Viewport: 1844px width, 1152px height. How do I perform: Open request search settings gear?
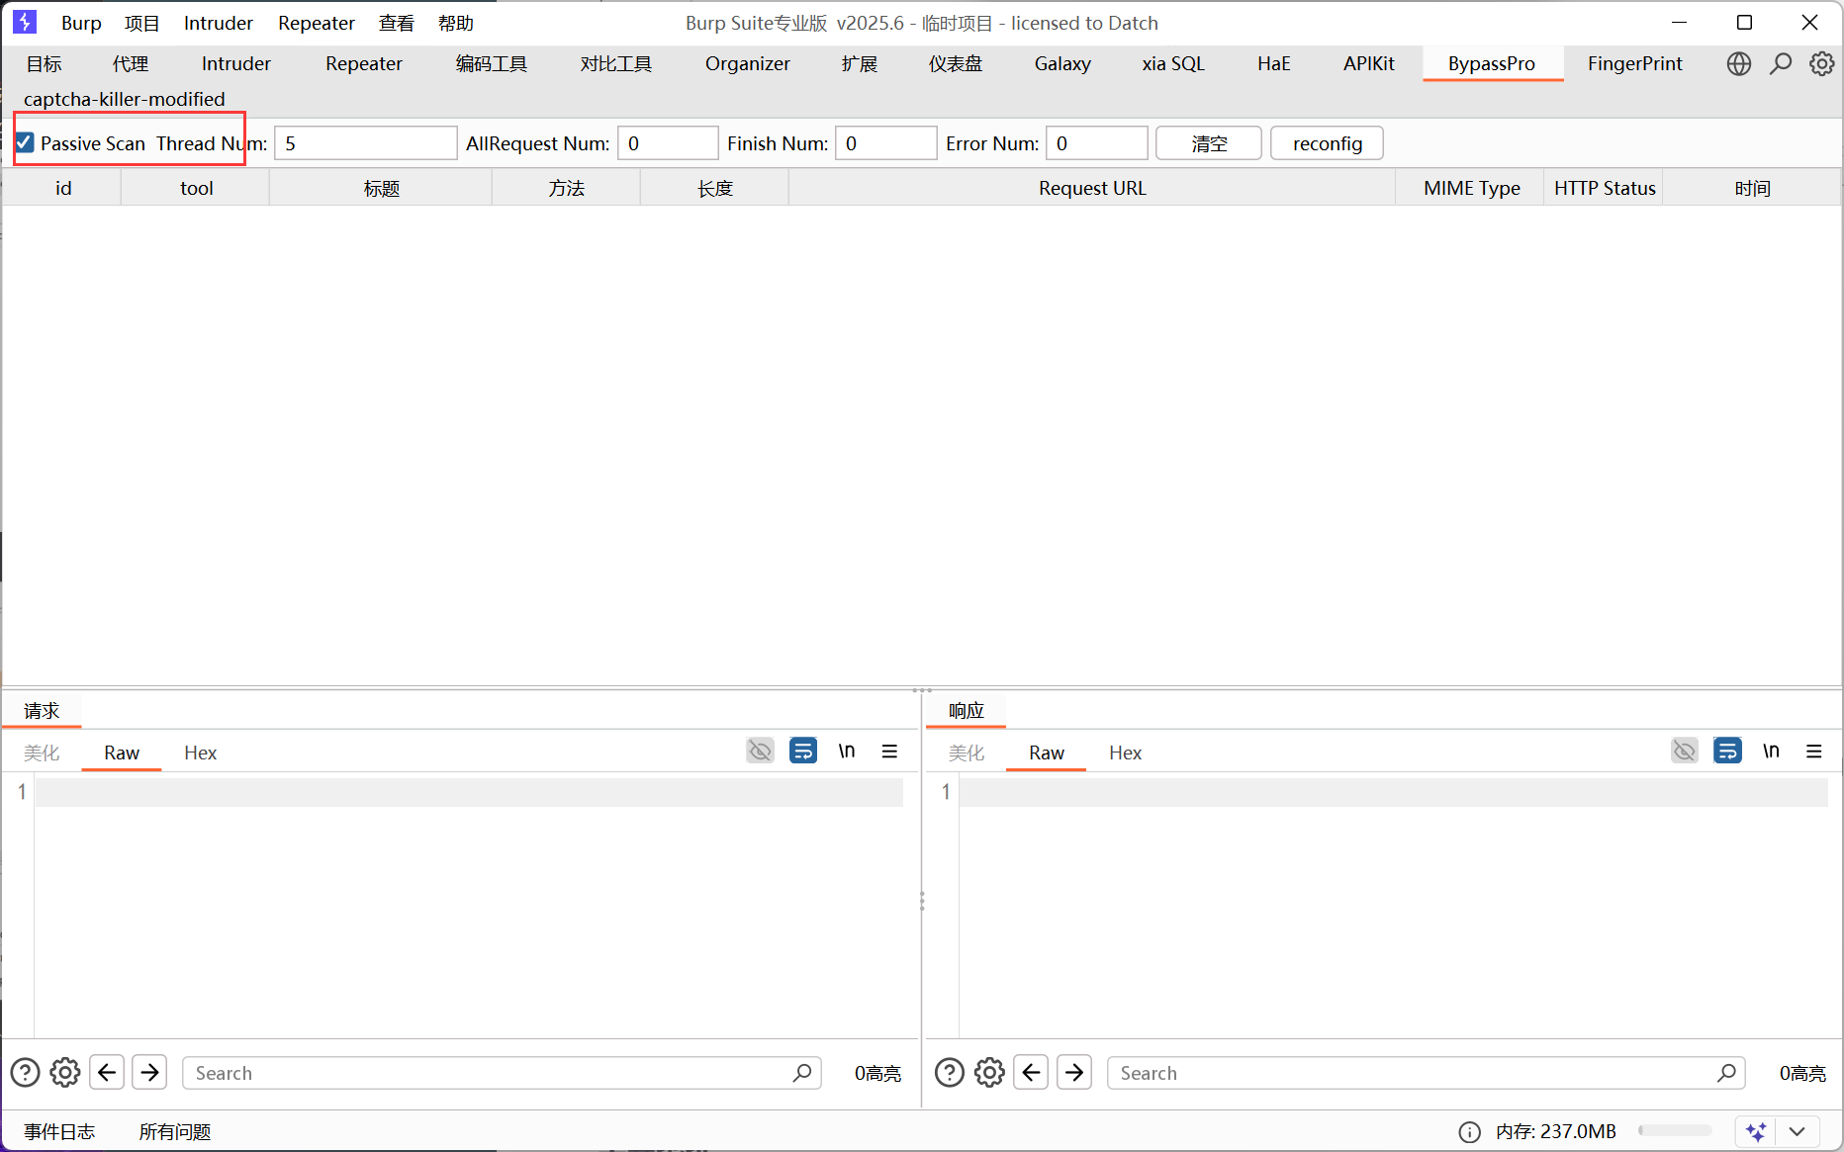click(x=65, y=1073)
